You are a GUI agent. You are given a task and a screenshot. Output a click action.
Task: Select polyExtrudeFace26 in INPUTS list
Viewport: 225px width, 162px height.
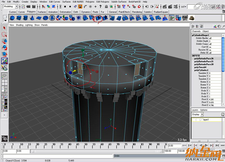click(x=204, y=58)
